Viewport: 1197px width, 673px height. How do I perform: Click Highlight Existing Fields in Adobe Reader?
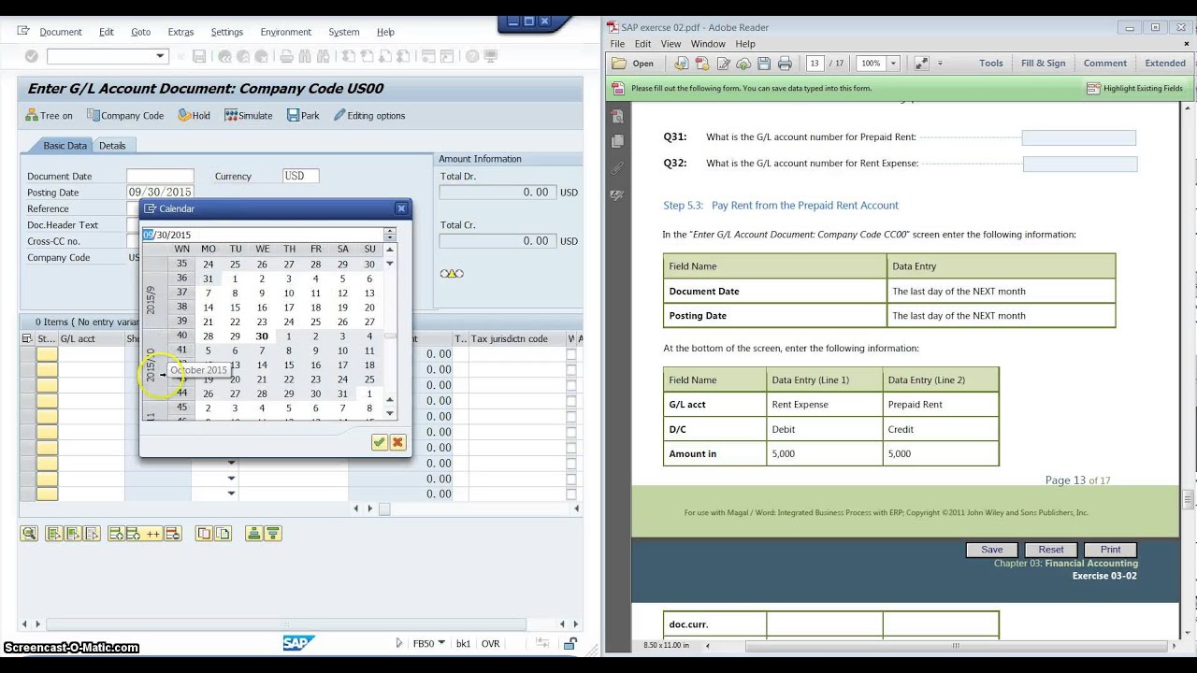(1135, 89)
